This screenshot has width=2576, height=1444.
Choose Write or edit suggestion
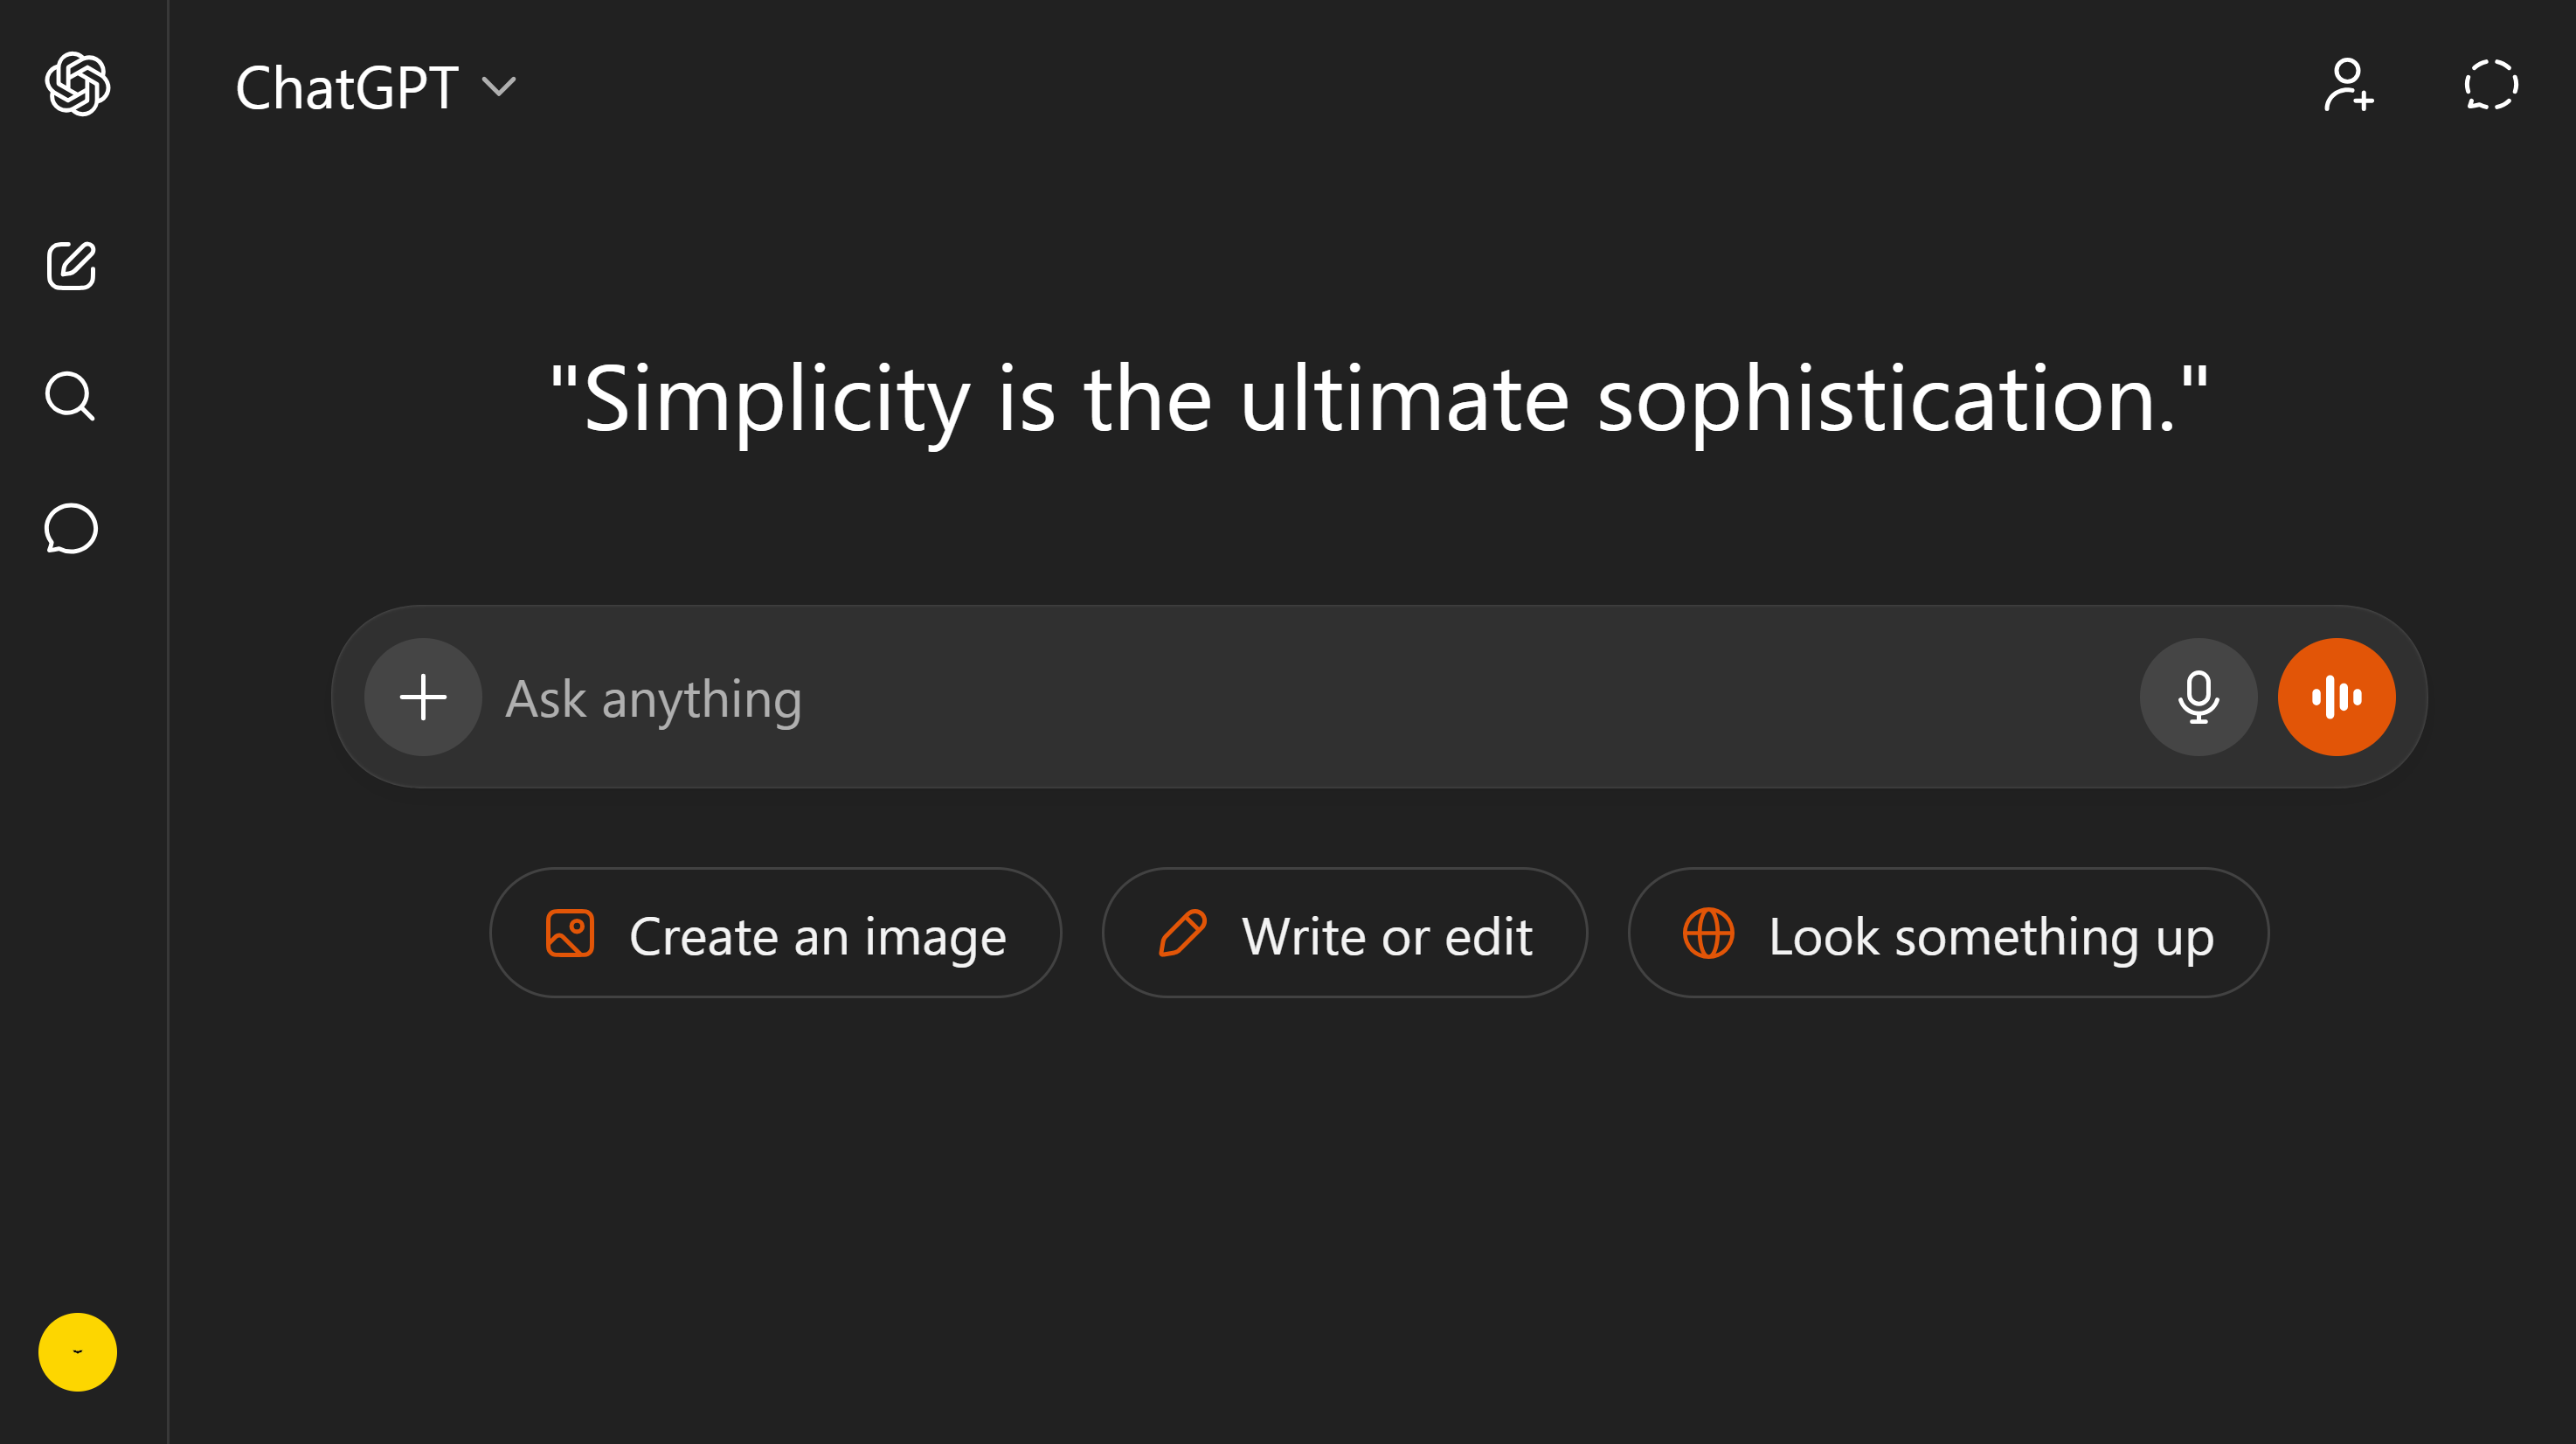pos(1344,933)
